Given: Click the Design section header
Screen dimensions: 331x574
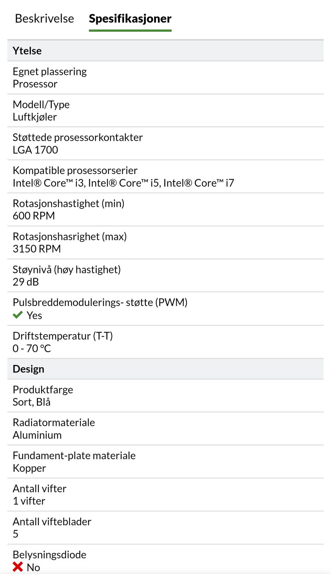Looking at the screenshot, I should click(x=29, y=369).
